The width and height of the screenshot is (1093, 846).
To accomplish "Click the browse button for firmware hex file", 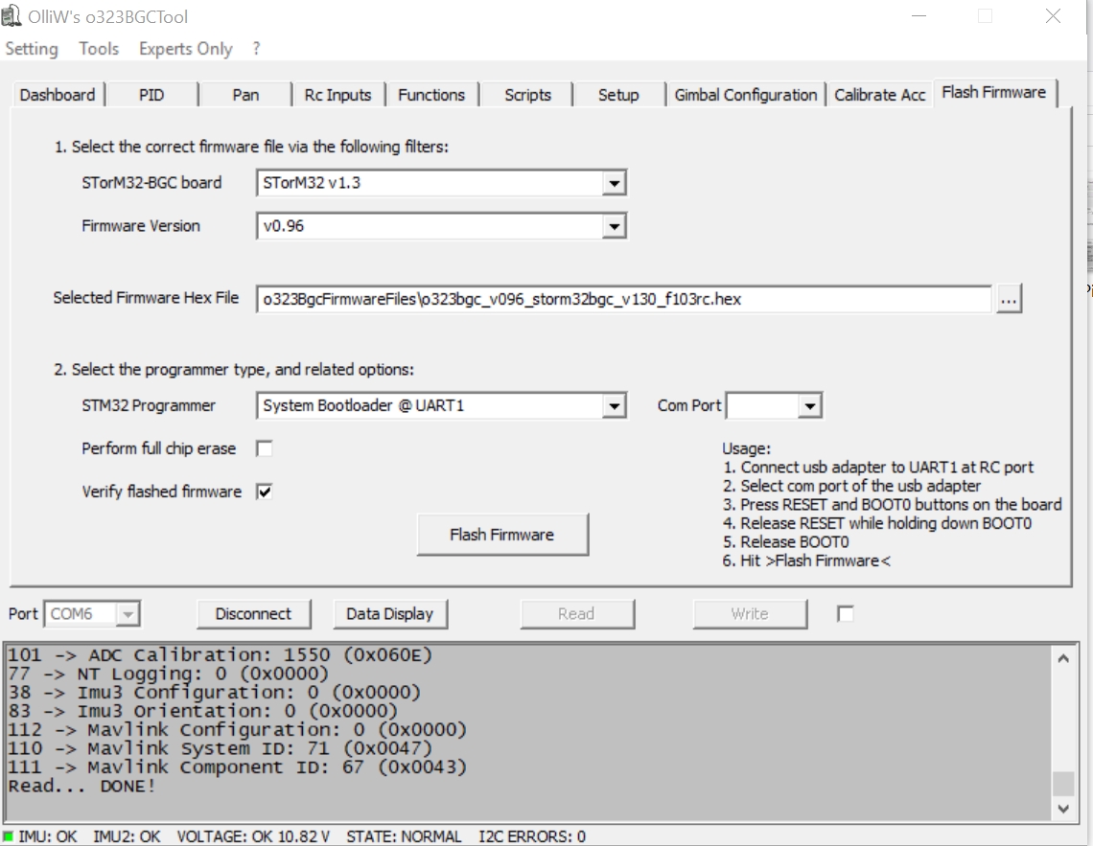I will [x=1009, y=299].
